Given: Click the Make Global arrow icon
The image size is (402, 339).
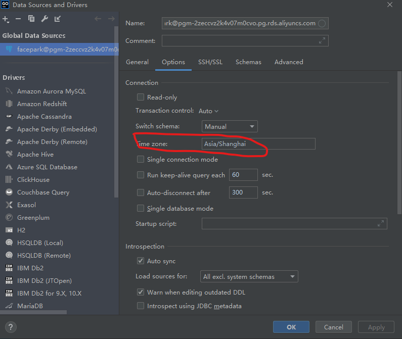Looking at the screenshot, I should click(x=58, y=19).
